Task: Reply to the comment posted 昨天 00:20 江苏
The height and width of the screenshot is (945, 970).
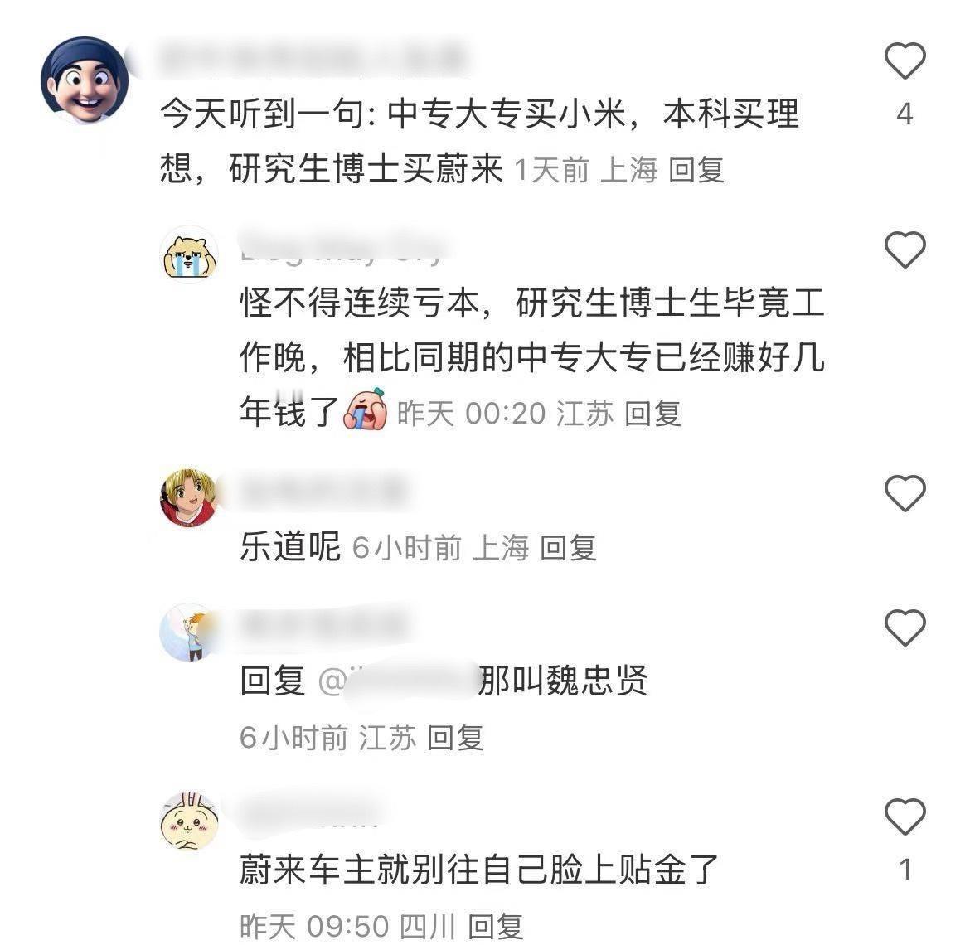Action: (x=652, y=413)
